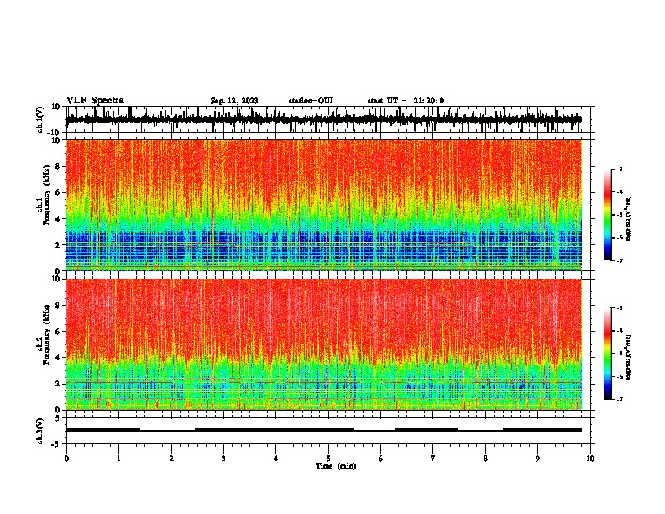Screen dimensions: 665x514
Task: Click the ch.1 PSD color bar
Action: tap(608, 215)
